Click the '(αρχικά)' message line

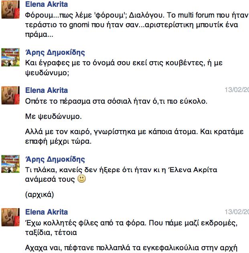point(39,195)
